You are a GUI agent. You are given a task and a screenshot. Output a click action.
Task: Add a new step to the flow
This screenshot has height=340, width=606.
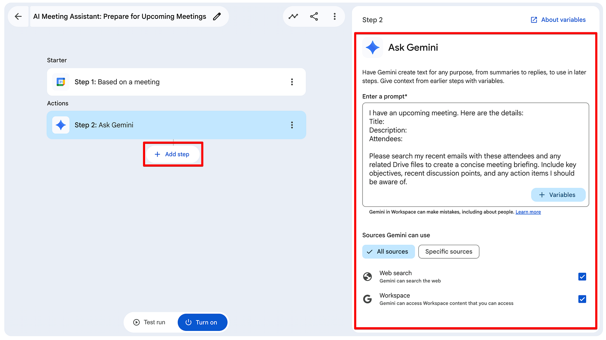point(173,154)
